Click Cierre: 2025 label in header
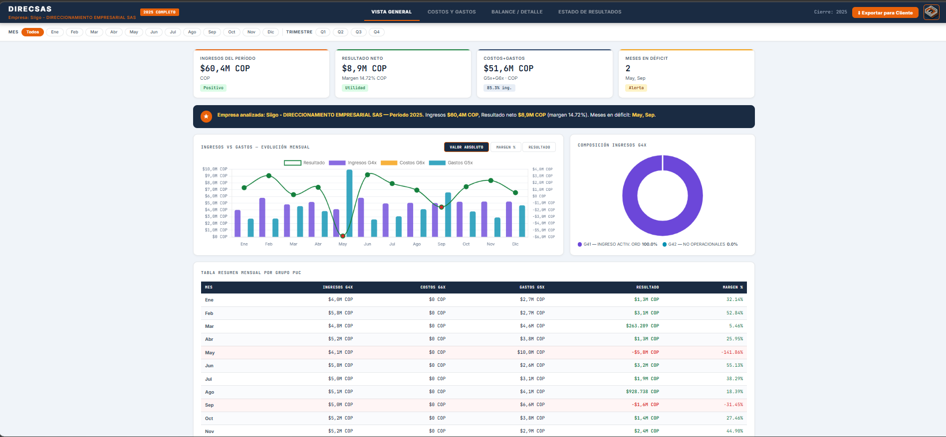 pyautogui.click(x=830, y=12)
